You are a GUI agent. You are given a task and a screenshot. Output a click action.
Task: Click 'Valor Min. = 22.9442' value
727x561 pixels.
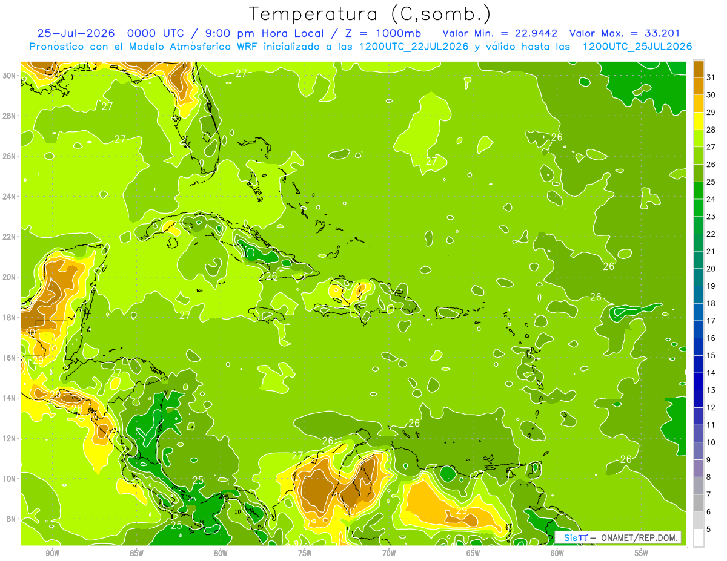pyautogui.click(x=500, y=33)
